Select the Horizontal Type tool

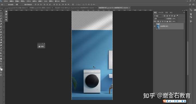tap(1, 51)
